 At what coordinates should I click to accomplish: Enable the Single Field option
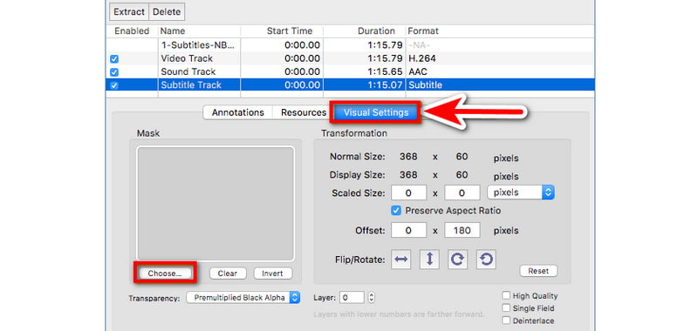click(x=506, y=308)
